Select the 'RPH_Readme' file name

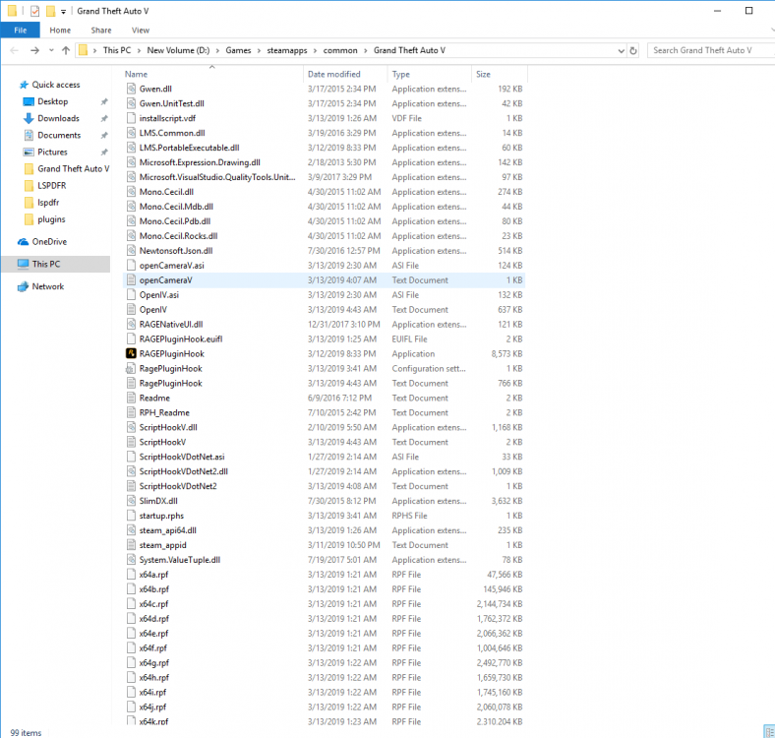coord(164,412)
